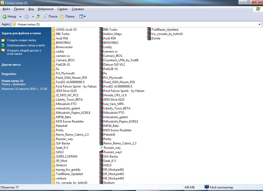Click the Porky folder name
This screenshot has height=191, width=263.
point(60,130)
